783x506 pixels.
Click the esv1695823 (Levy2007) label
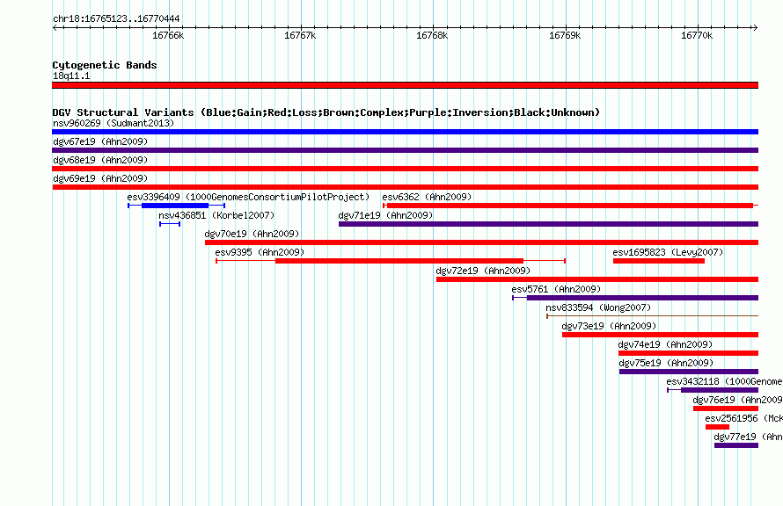(x=668, y=252)
